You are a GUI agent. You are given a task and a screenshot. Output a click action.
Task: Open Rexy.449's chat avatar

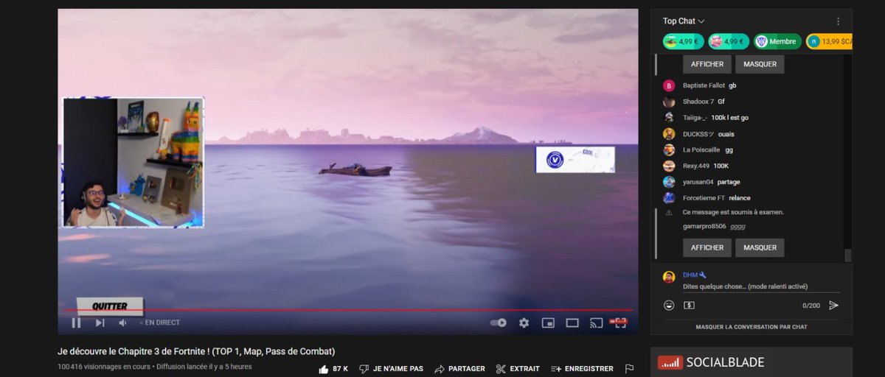pos(669,166)
